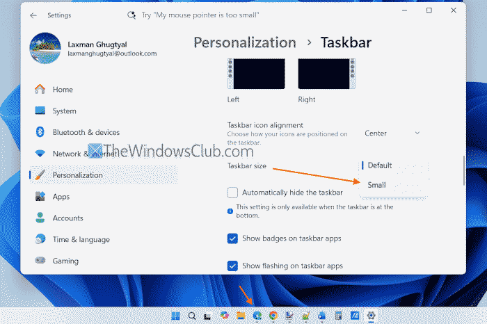Click the Settings gear icon on taskbar
Screen dimensions: 487x324
(371, 316)
